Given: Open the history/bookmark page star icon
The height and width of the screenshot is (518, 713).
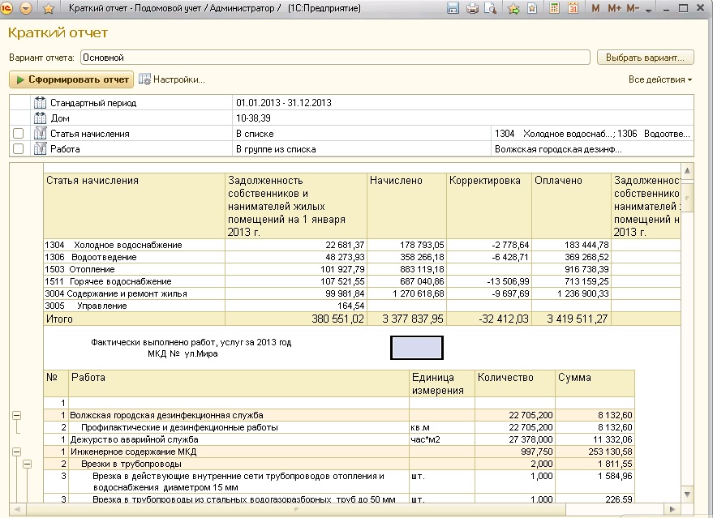Looking at the screenshot, I should point(532,8).
